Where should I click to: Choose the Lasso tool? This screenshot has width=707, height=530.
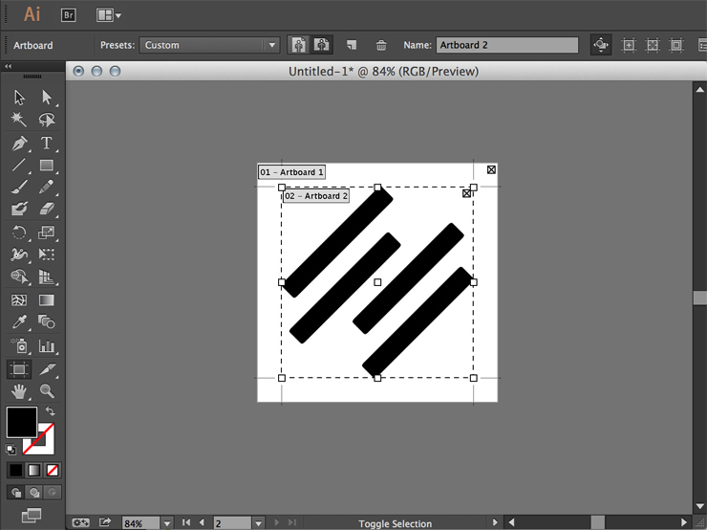coord(47,120)
